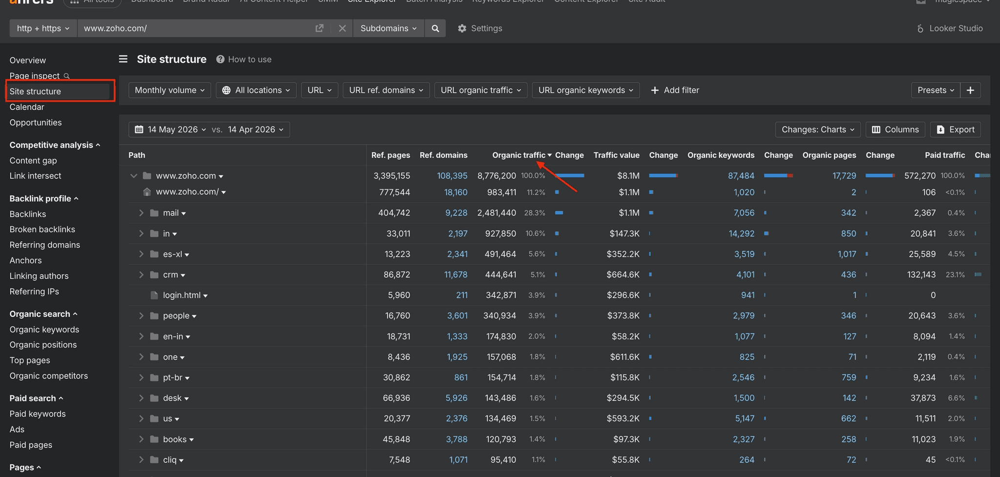Open Backlinks report

pos(28,214)
